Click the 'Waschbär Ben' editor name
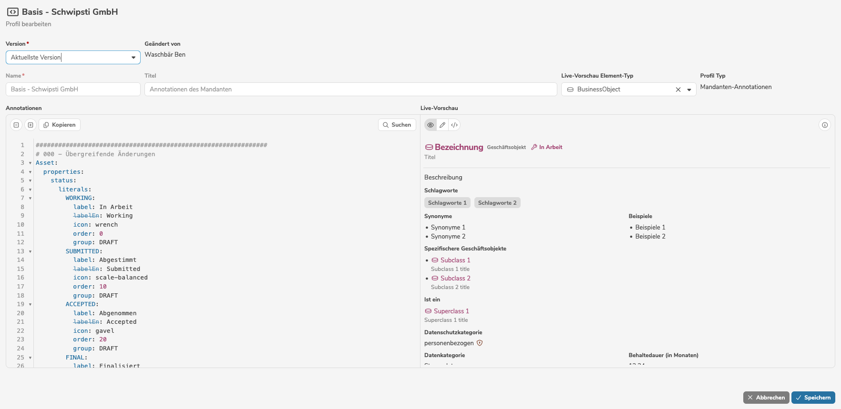Image resolution: width=841 pixels, height=409 pixels. (165, 54)
